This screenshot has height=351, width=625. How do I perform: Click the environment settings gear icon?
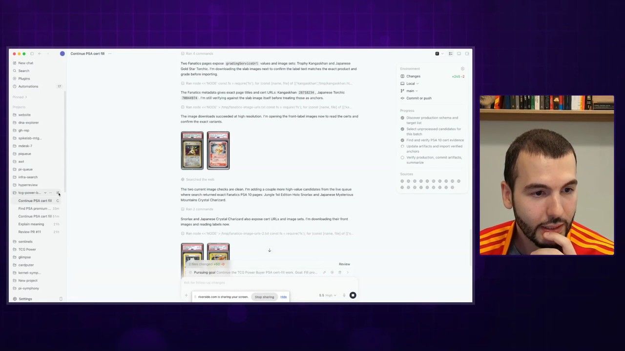462,69
